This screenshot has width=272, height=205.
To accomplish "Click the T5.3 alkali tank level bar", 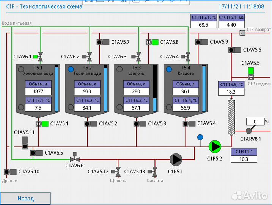I will 155,89.
